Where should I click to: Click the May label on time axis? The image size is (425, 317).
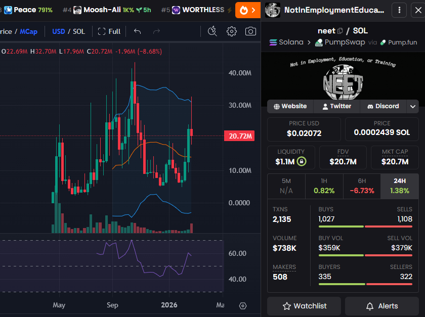(x=59, y=305)
